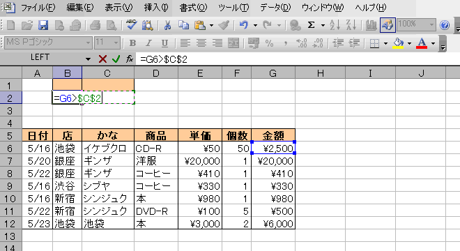
Task: Open Print Preview icon
Action: click(112, 25)
